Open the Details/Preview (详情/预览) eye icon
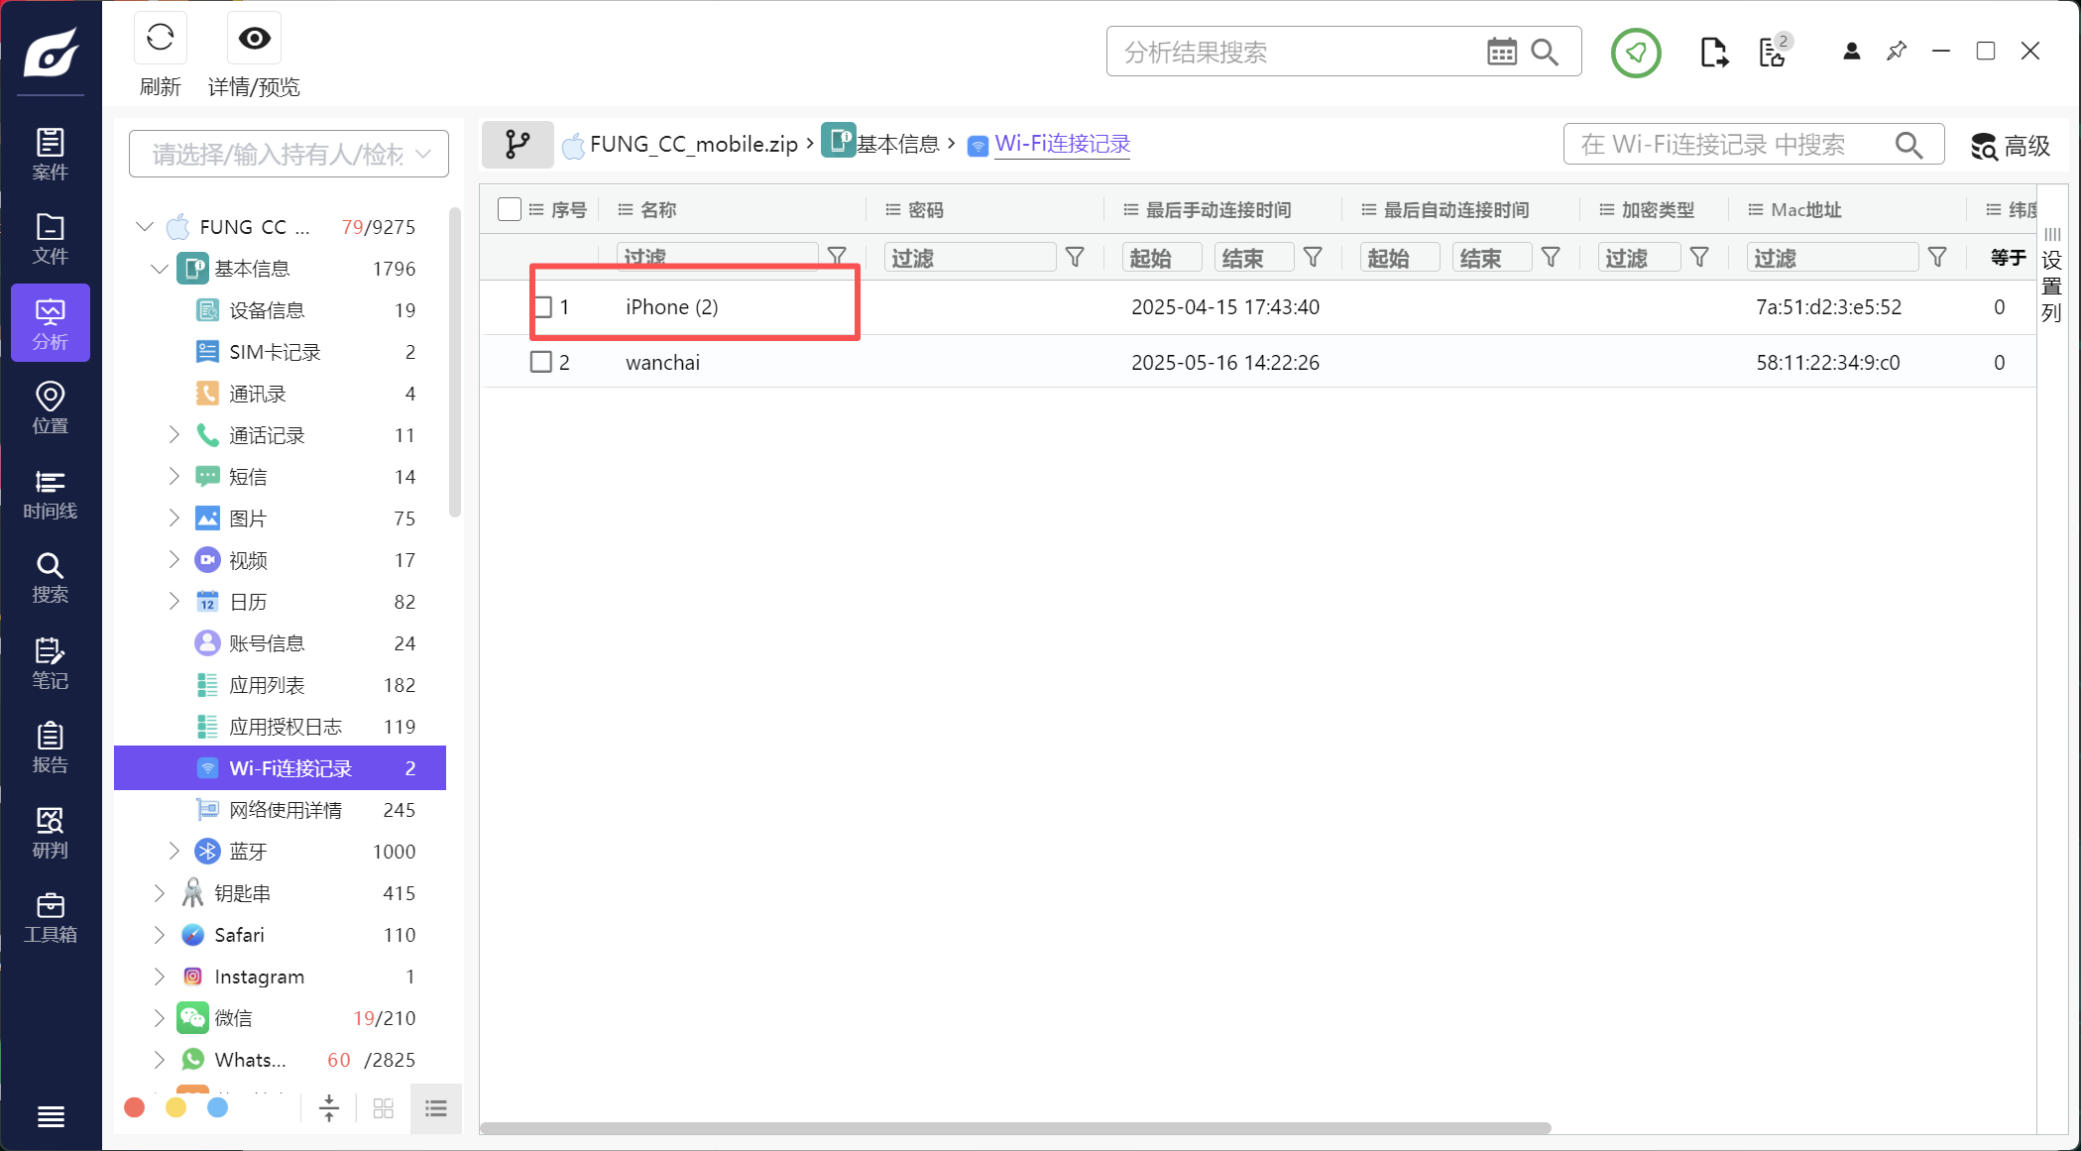This screenshot has height=1151, width=2081. 254,40
